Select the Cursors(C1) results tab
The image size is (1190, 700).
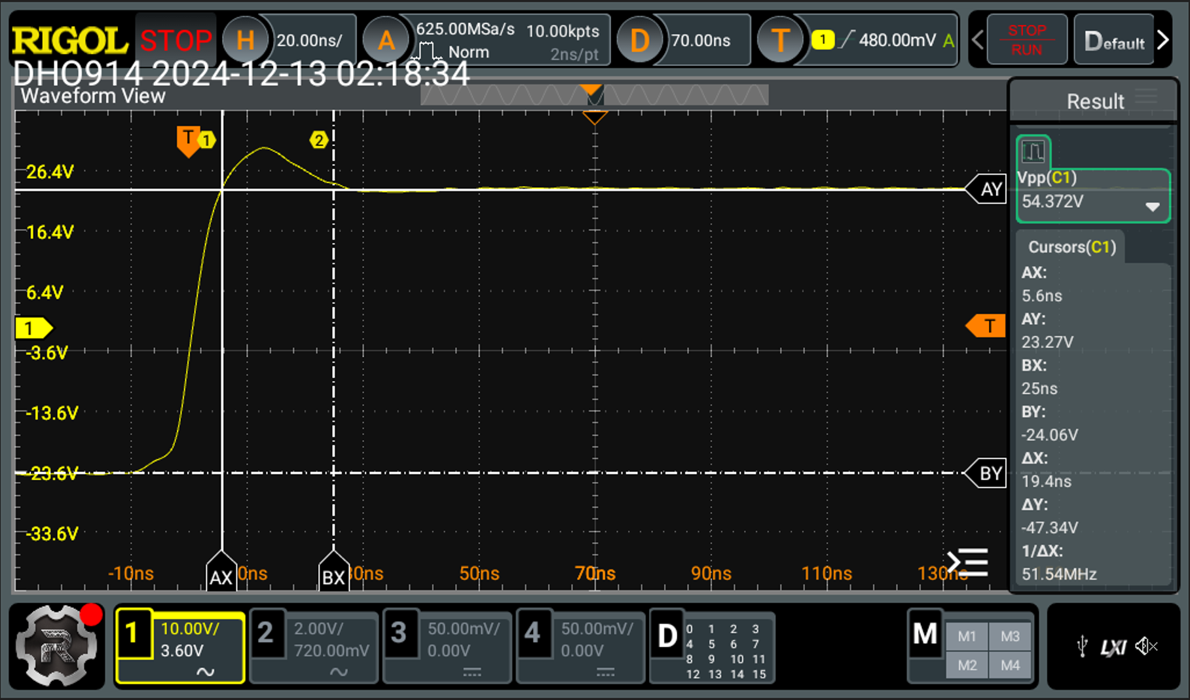coord(1071,247)
